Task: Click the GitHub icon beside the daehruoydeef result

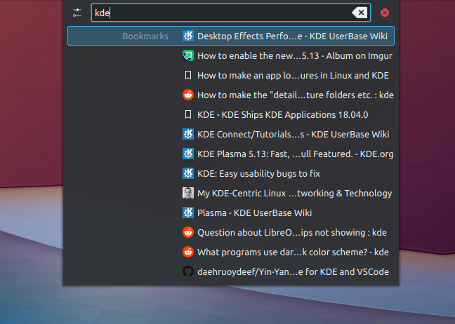Action: (x=188, y=271)
